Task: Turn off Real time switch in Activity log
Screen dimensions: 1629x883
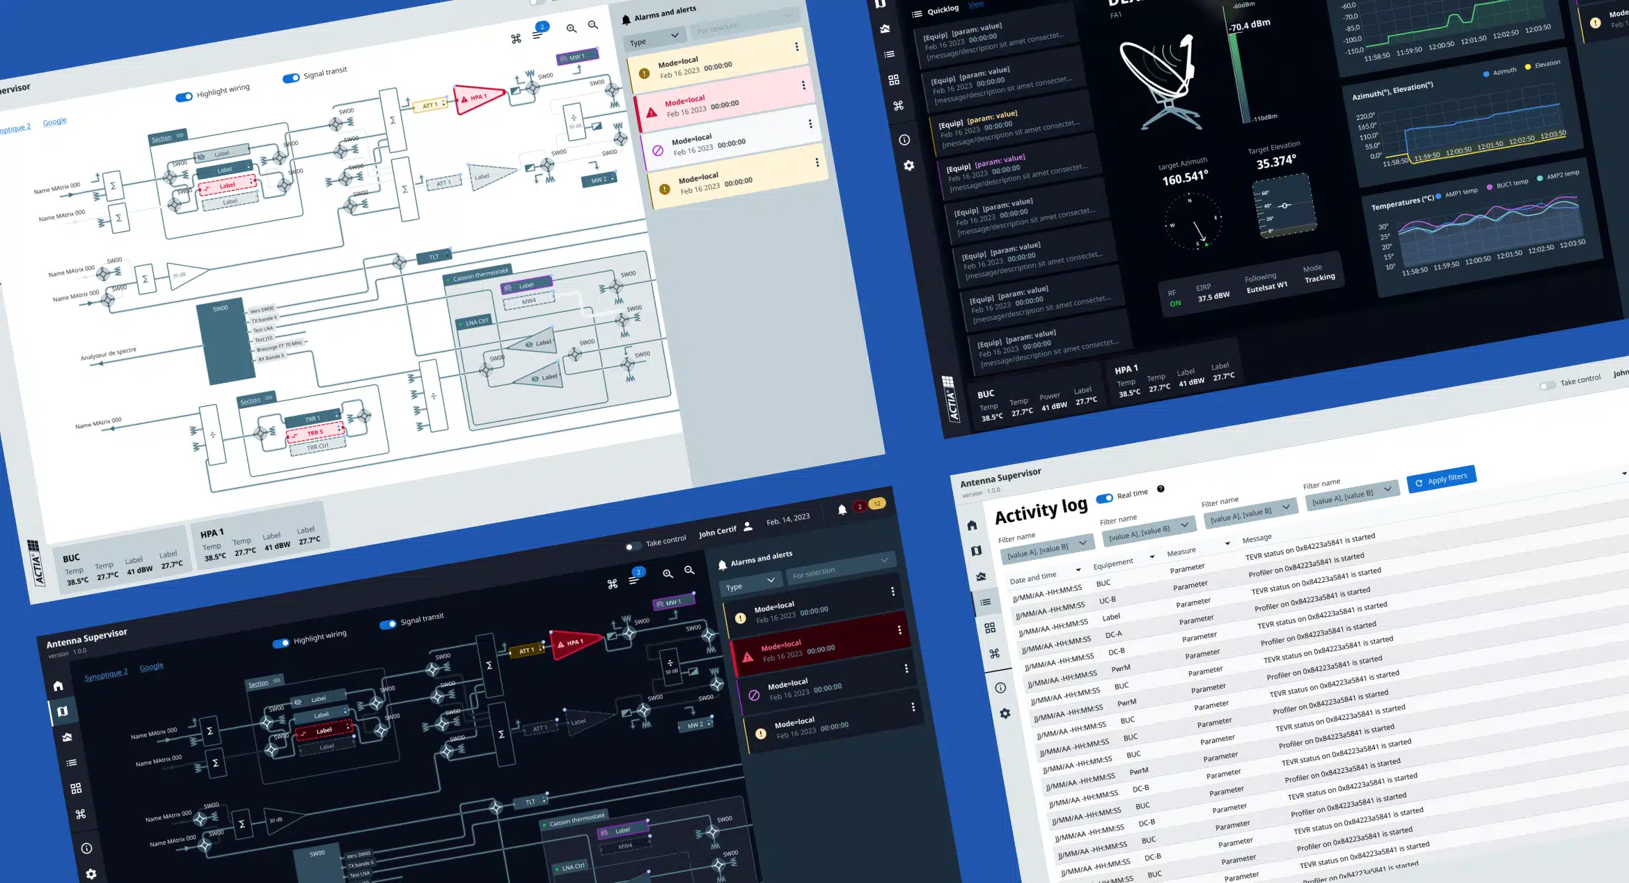Action: [1104, 499]
